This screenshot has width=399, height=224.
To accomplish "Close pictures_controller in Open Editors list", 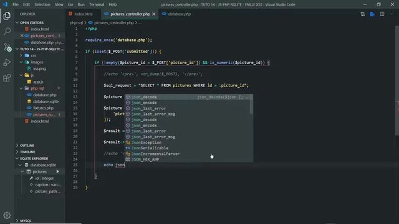I will click(22, 36).
